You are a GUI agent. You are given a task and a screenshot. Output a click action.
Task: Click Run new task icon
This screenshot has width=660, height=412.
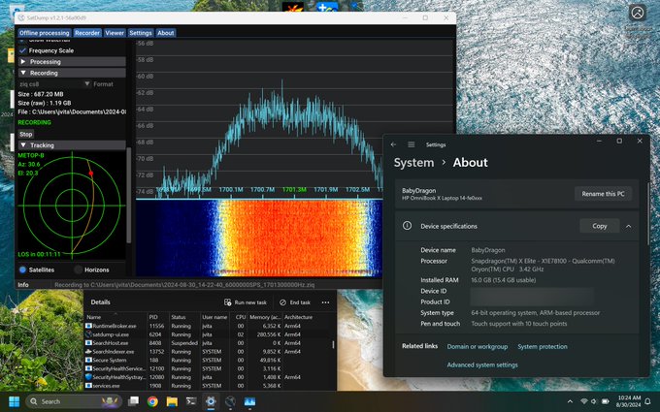point(228,302)
